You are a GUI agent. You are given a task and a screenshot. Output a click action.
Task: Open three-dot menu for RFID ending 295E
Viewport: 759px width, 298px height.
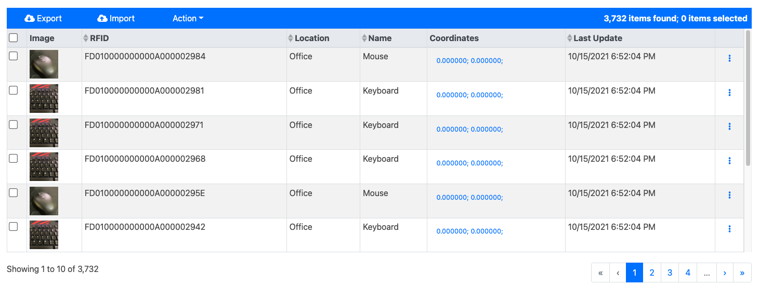point(729,195)
